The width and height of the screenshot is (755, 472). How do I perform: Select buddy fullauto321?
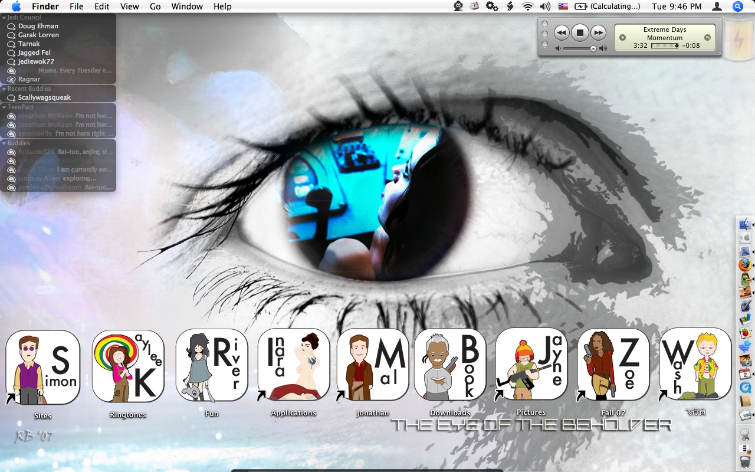coord(36,152)
